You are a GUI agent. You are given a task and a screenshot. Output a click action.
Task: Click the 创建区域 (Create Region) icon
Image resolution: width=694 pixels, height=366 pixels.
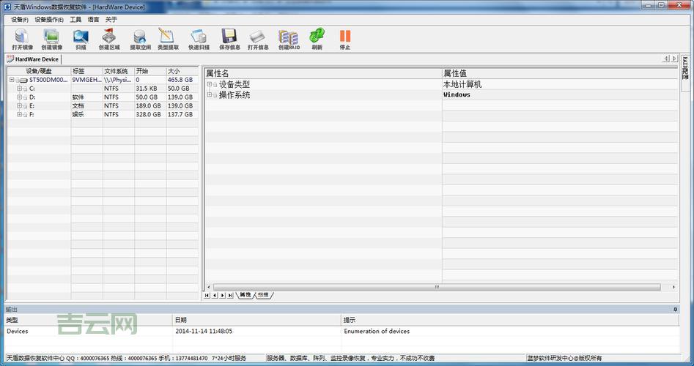[x=109, y=37]
